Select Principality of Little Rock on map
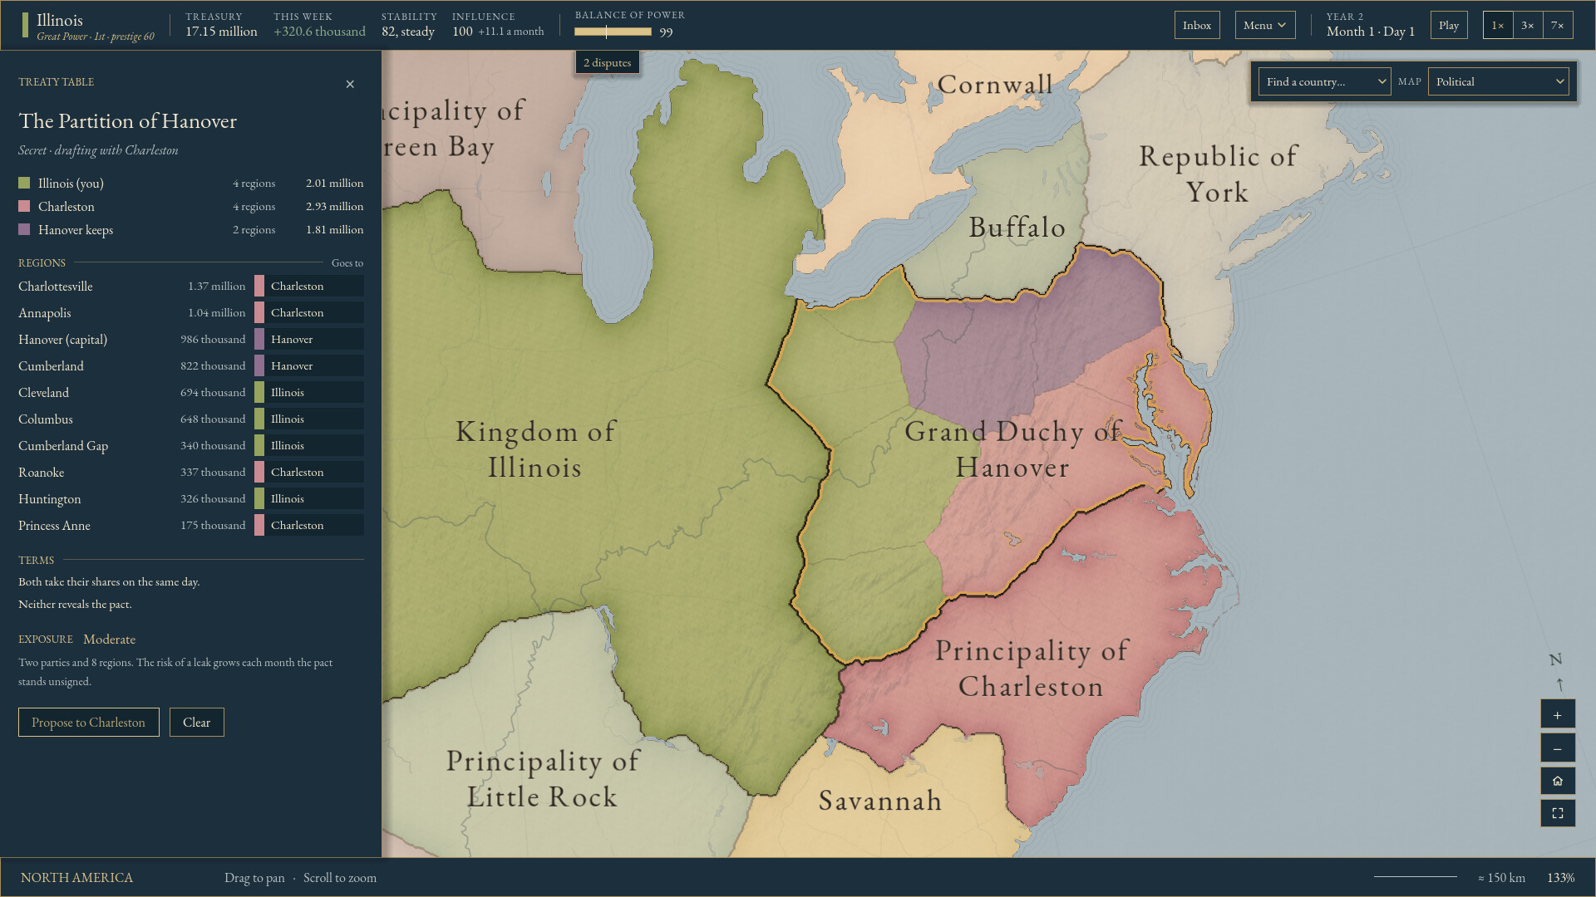Image resolution: width=1596 pixels, height=897 pixels. pos(542,778)
